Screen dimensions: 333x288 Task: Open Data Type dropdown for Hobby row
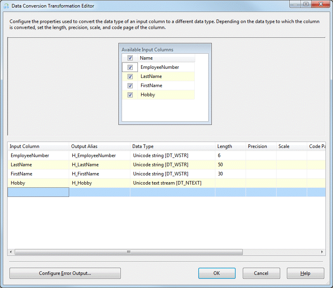point(172,183)
